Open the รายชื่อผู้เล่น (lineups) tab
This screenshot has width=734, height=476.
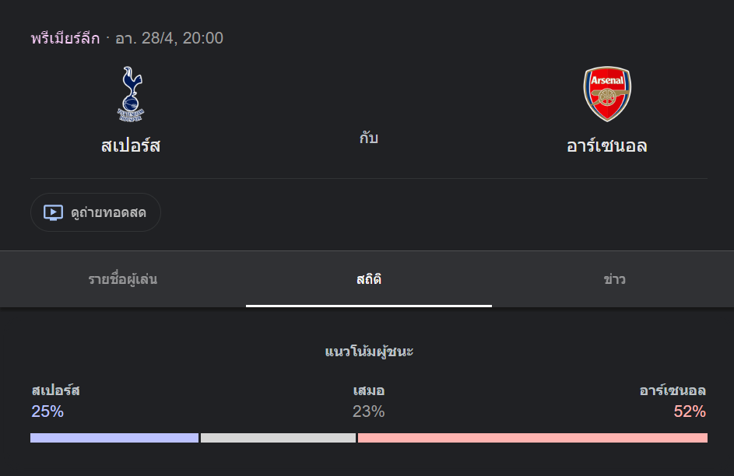click(x=123, y=279)
